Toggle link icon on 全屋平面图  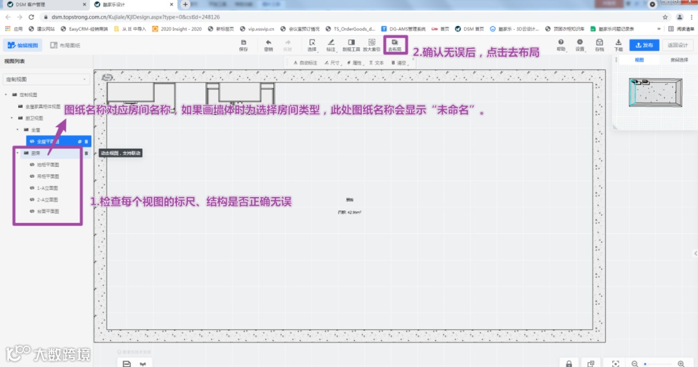(x=32, y=142)
